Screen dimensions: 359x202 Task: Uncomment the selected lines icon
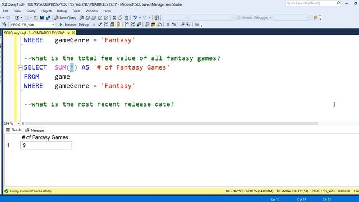click(174, 25)
